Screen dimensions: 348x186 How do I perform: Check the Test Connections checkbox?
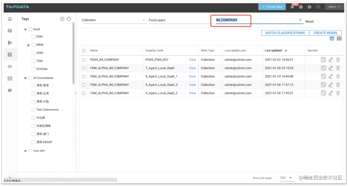point(33,110)
